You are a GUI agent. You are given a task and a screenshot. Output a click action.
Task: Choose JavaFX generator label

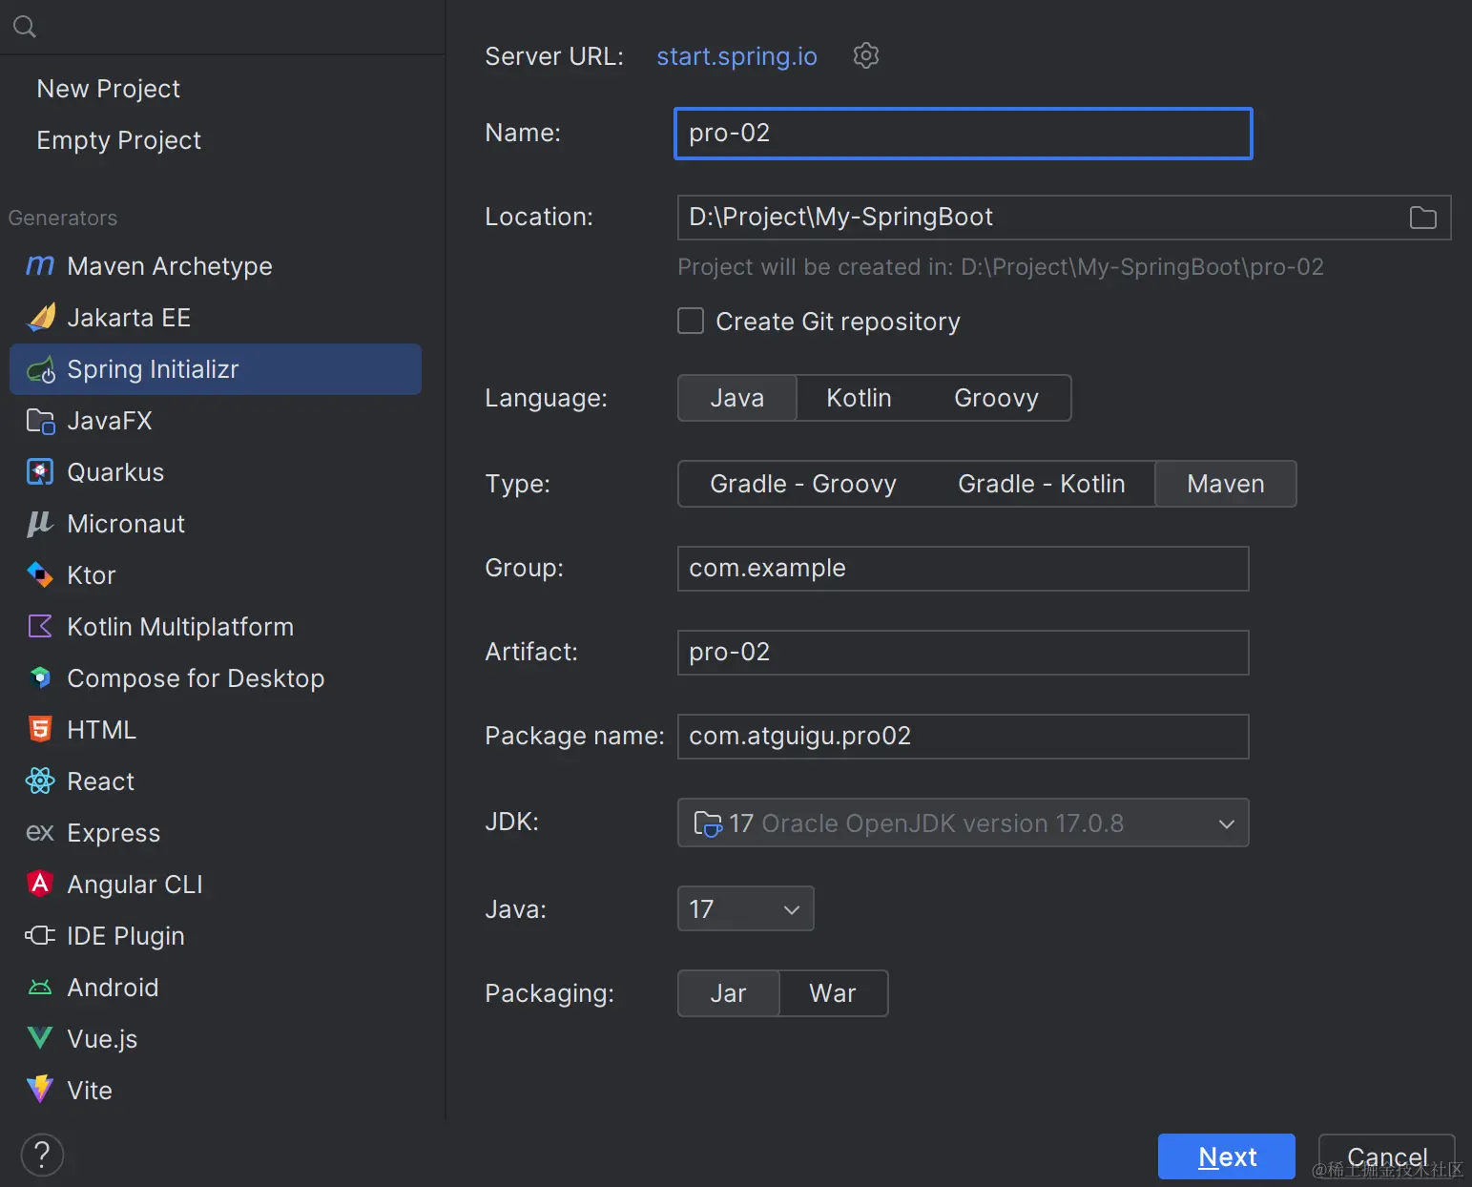[x=109, y=421]
